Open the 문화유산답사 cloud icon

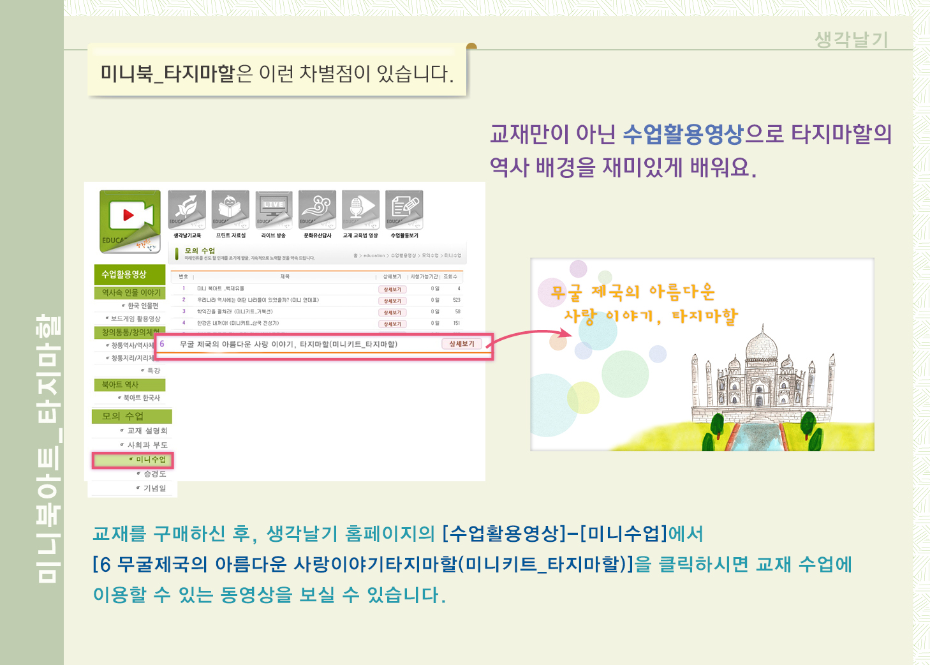pos(317,209)
